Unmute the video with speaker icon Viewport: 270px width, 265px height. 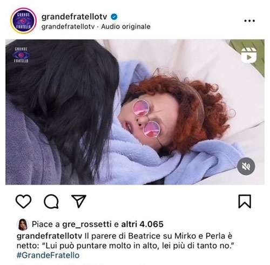point(246,166)
